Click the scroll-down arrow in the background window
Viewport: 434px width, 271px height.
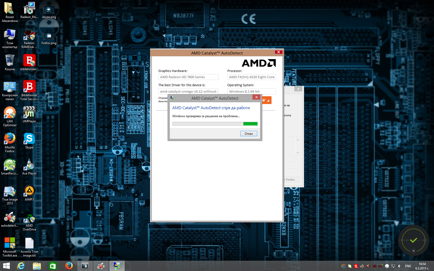coord(298,153)
